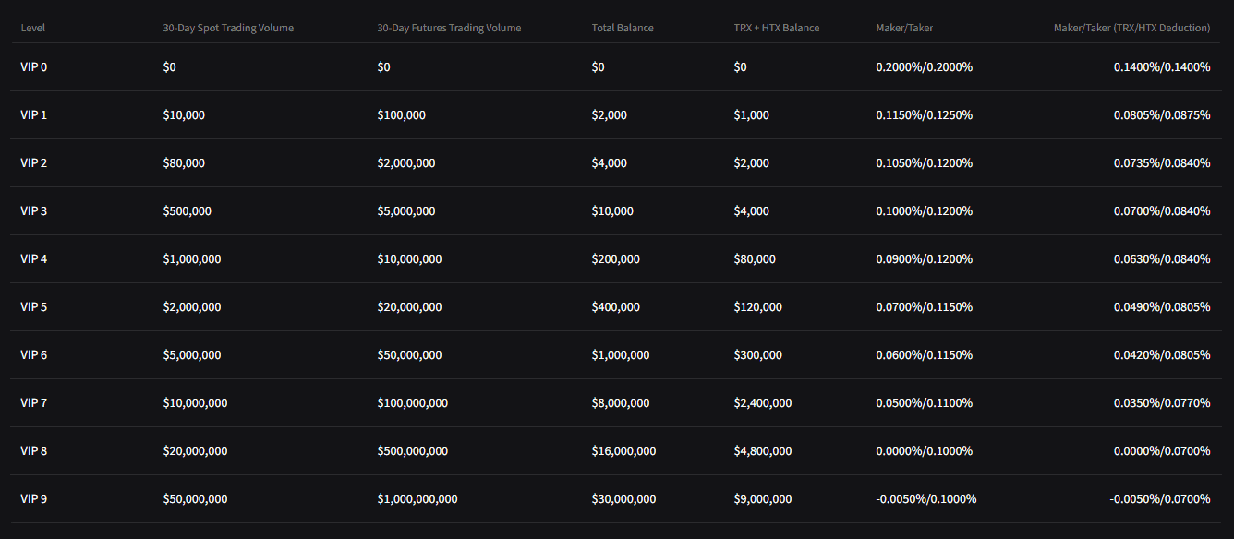Click the 30-Day Spot Trading Volume header
Screen dimensions: 1234x539
(227, 28)
